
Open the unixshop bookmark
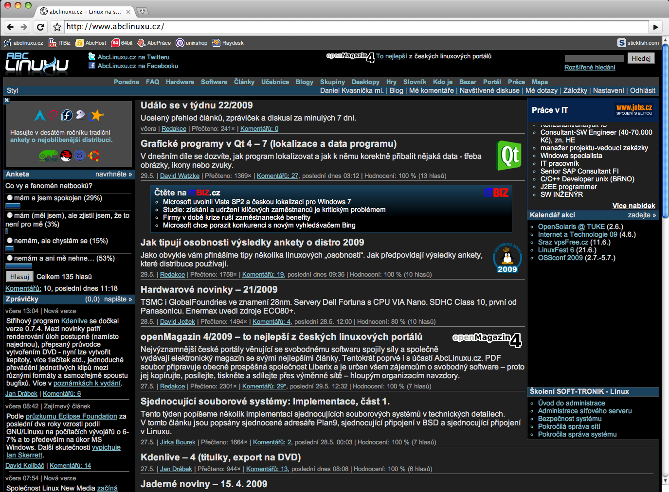pos(192,43)
